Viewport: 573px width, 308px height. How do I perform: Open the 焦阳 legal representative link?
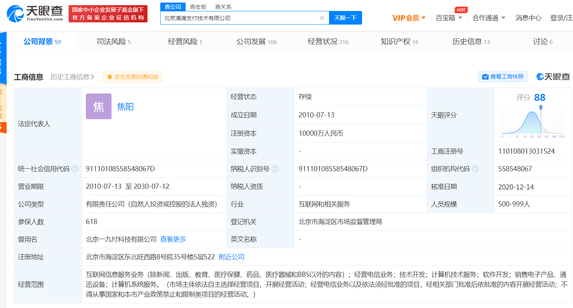(x=125, y=107)
